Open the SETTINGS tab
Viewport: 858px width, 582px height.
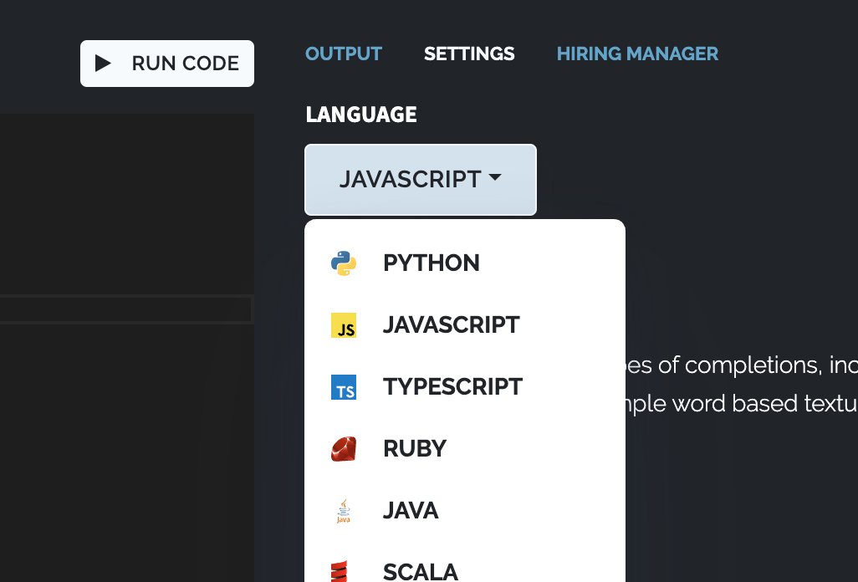[x=469, y=54]
